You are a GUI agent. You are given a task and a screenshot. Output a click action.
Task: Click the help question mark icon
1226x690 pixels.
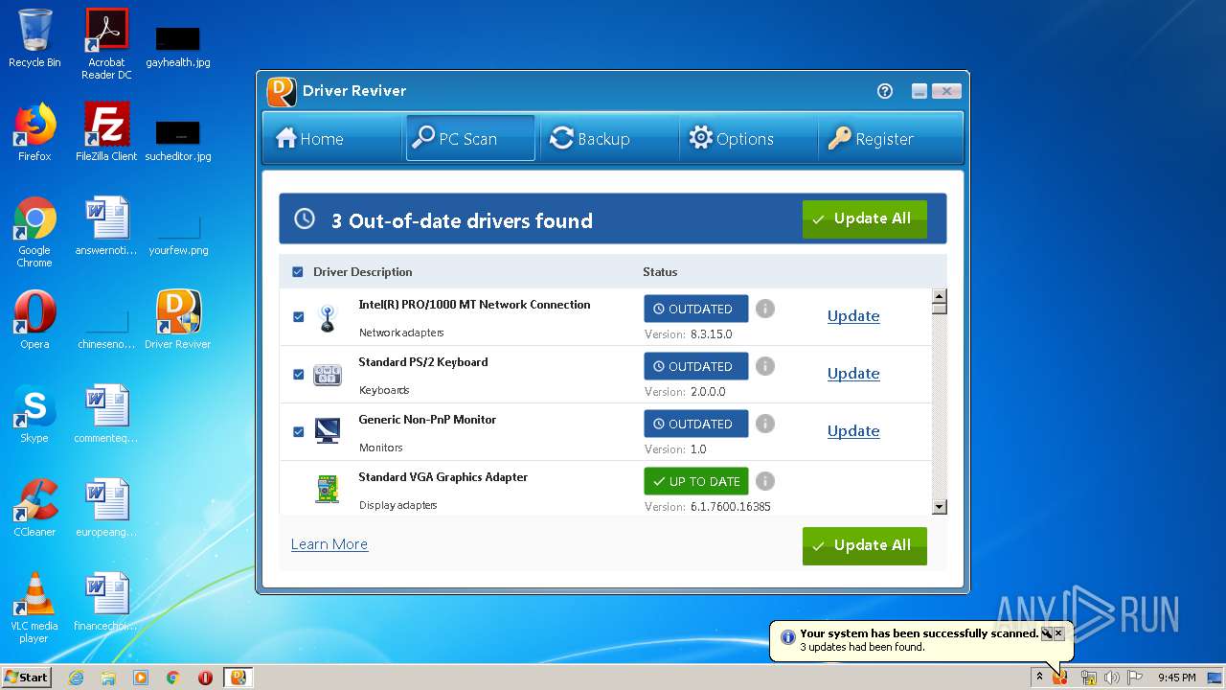coord(885,91)
